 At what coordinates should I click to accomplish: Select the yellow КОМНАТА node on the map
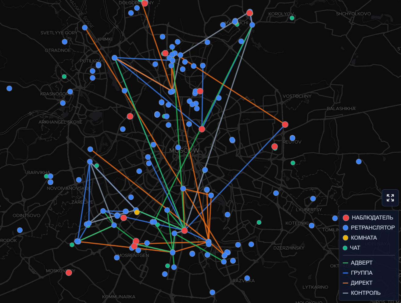(x=137, y=212)
